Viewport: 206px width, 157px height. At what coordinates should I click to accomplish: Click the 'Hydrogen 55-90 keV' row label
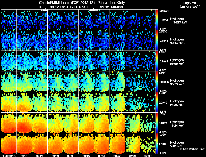[177, 62]
